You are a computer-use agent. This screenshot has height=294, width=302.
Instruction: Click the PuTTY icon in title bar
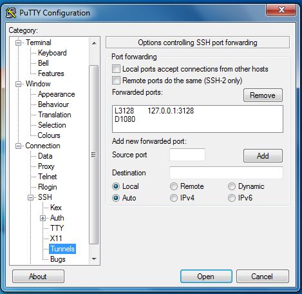11,13
